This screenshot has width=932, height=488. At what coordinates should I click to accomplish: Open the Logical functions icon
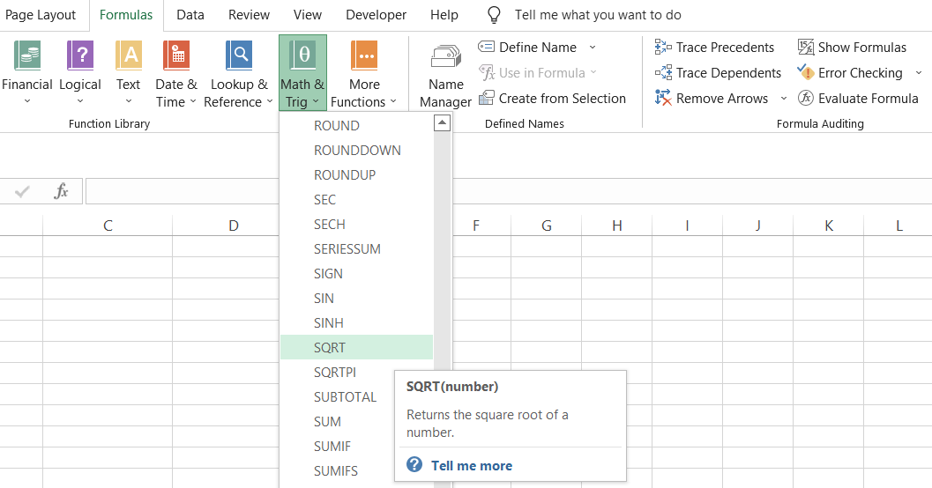(79, 74)
